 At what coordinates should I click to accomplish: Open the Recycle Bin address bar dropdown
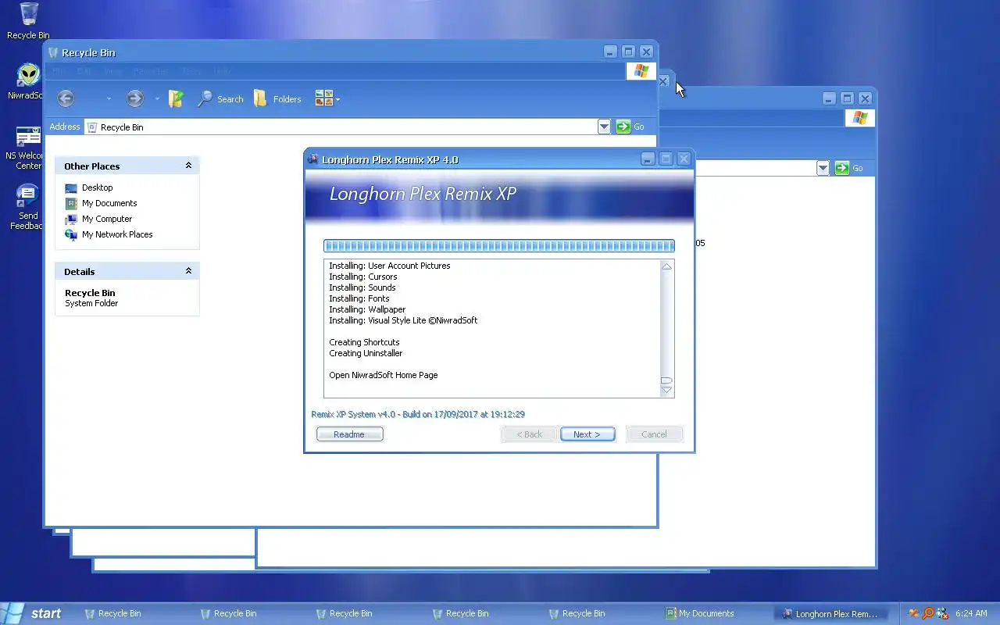point(604,127)
